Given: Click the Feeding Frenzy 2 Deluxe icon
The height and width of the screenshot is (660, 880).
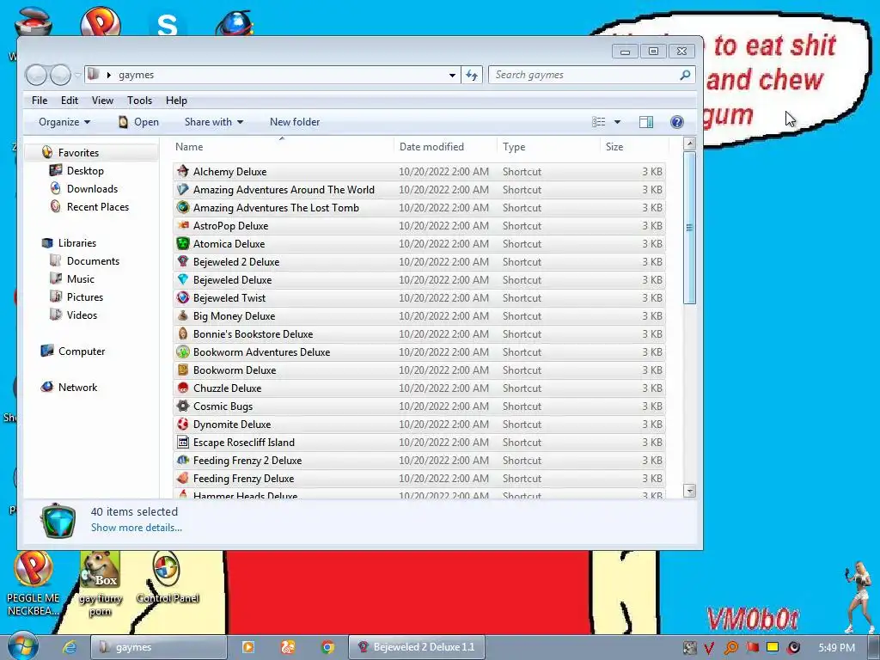Looking at the screenshot, I should [183, 460].
